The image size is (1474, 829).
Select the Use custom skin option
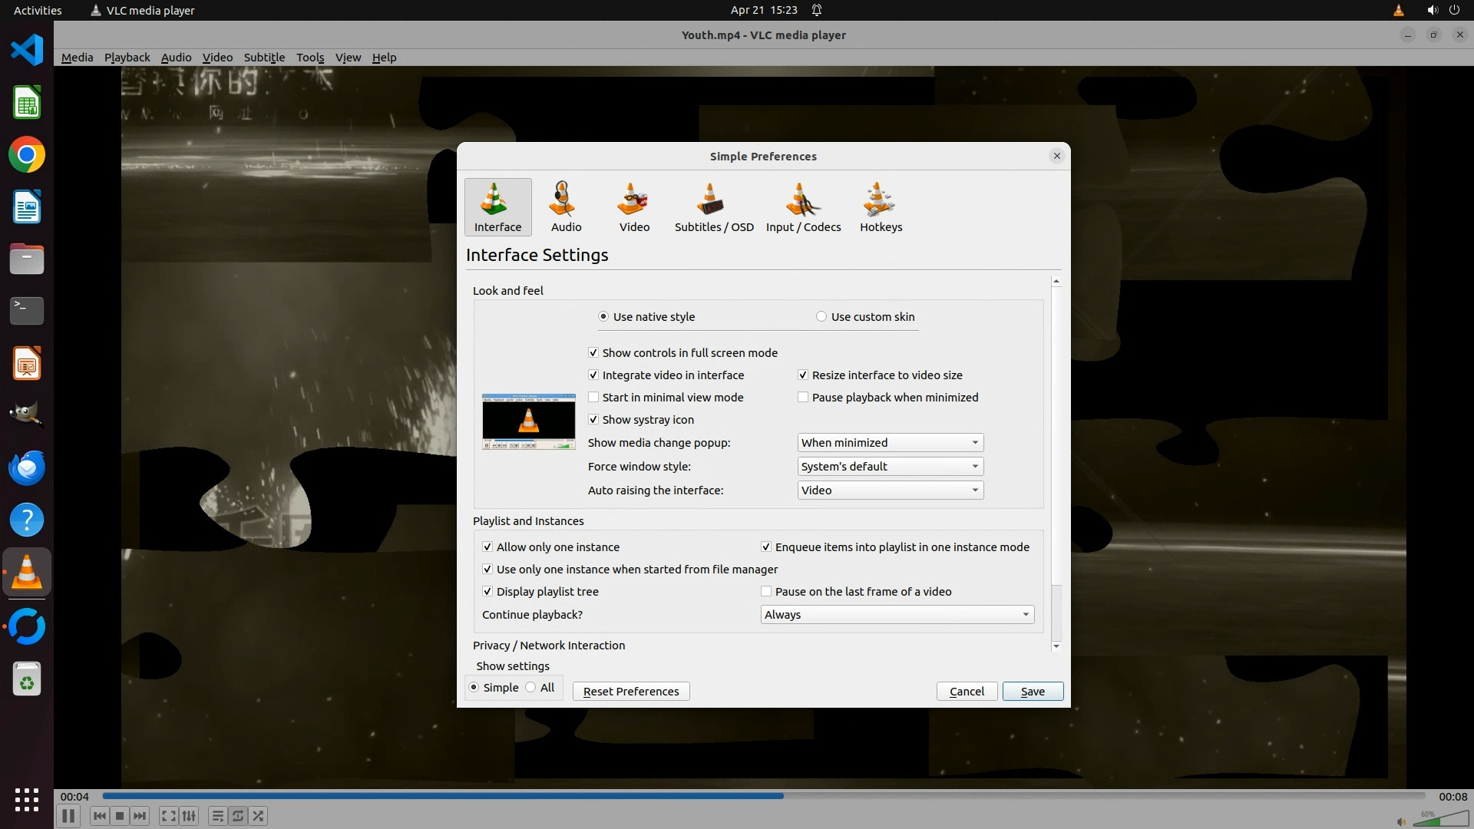click(821, 317)
